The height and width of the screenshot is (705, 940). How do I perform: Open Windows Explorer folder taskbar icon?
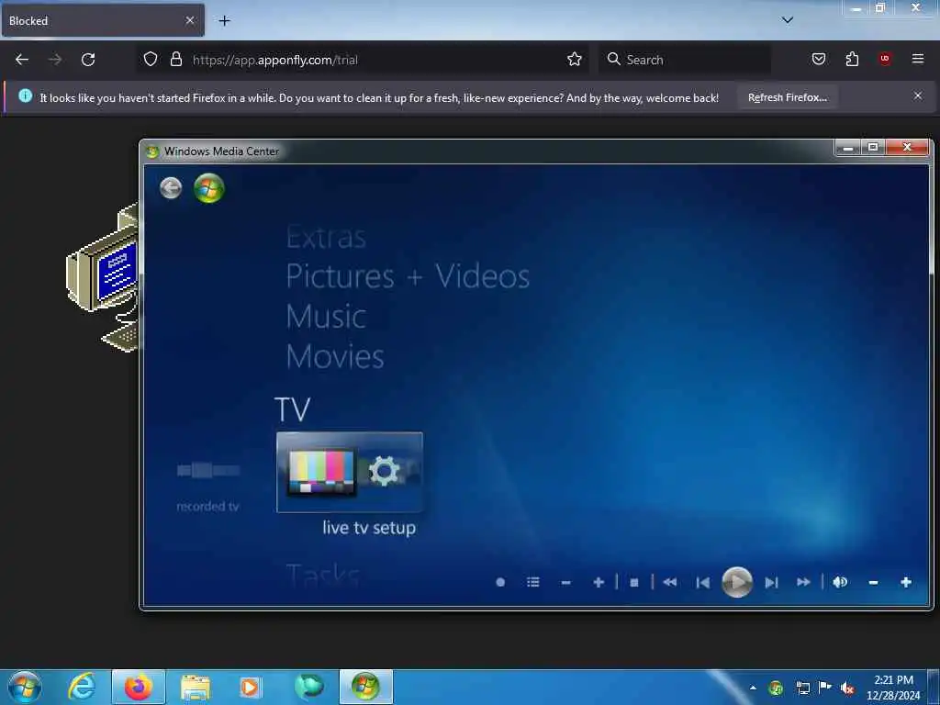coord(196,687)
